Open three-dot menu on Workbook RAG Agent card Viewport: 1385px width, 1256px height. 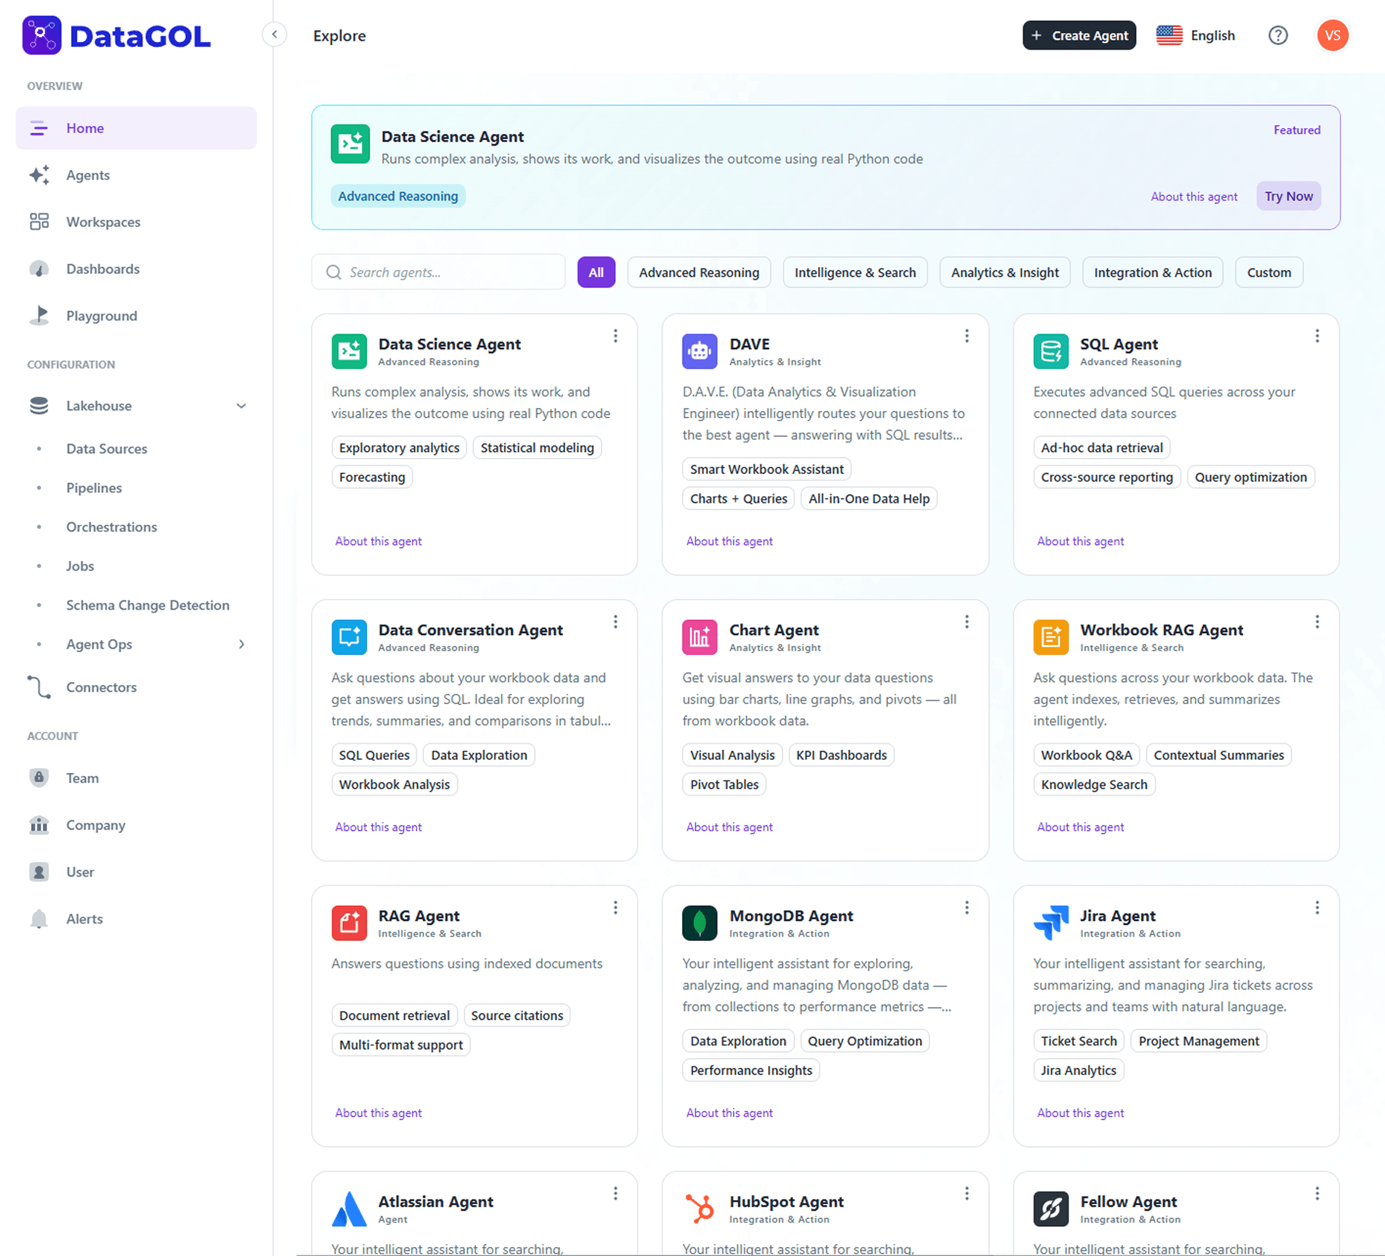click(1317, 622)
